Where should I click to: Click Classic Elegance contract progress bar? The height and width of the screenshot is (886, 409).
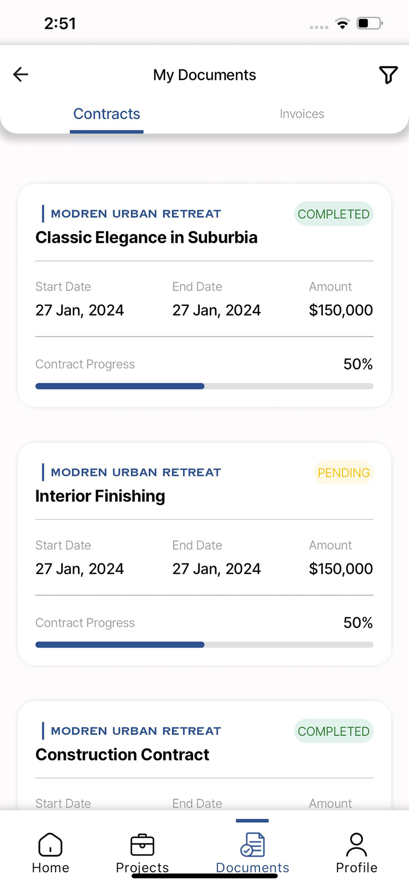point(204,386)
